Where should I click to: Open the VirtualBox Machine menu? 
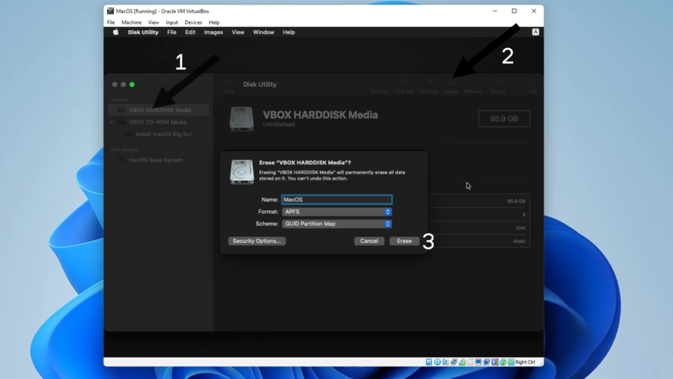pos(131,22)
